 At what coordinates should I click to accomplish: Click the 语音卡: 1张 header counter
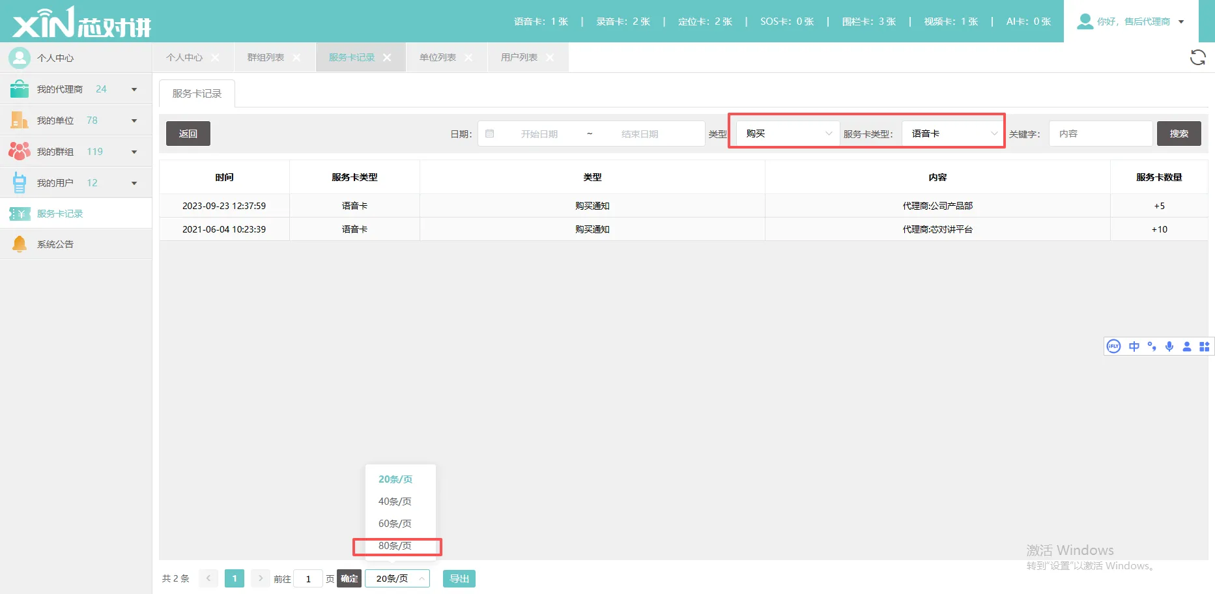[541, 21]
